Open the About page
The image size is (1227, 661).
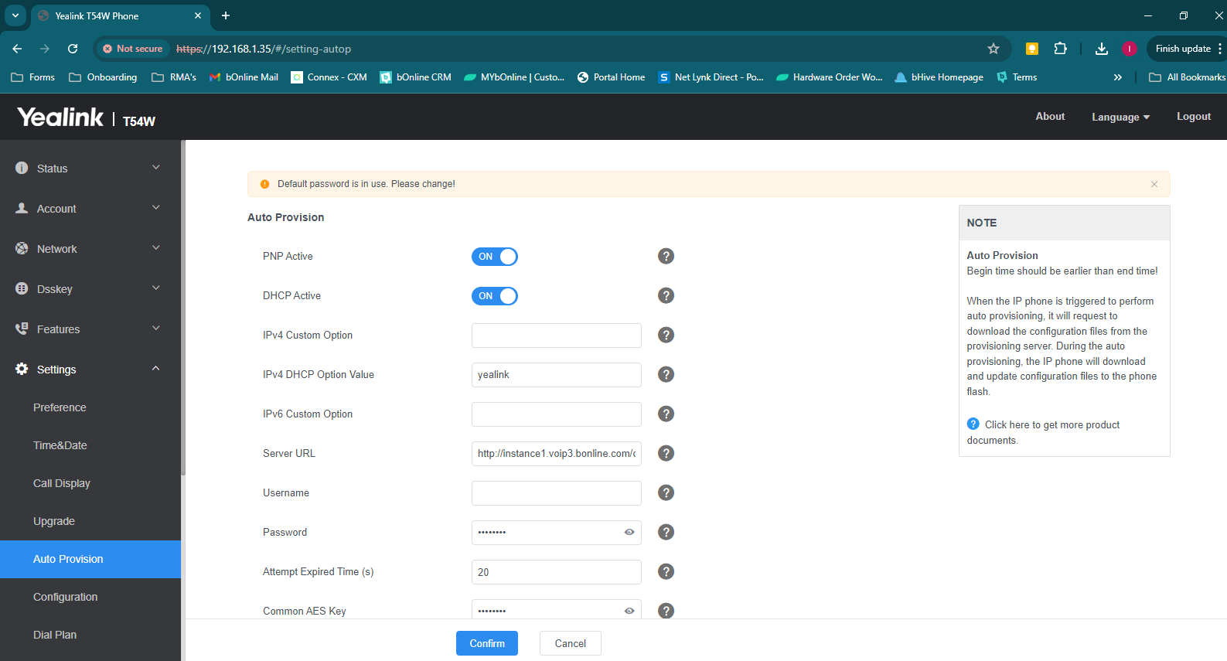pos(1050,116)
